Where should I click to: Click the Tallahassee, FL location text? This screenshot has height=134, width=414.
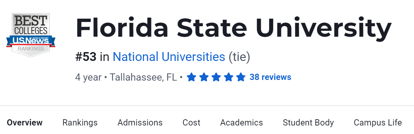(x=143, y=77)
